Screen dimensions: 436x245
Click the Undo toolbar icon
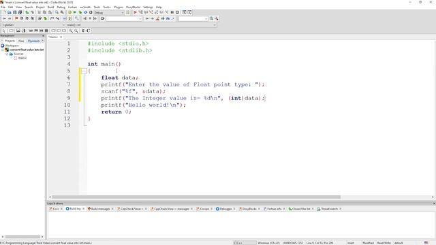[x=27, y=12]
